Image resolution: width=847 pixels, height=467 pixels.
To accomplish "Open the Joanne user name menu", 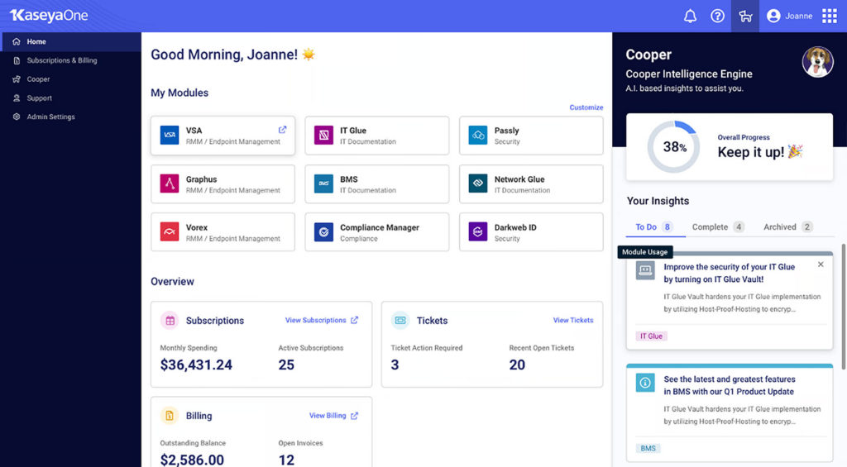I will (x=799, y=16).
